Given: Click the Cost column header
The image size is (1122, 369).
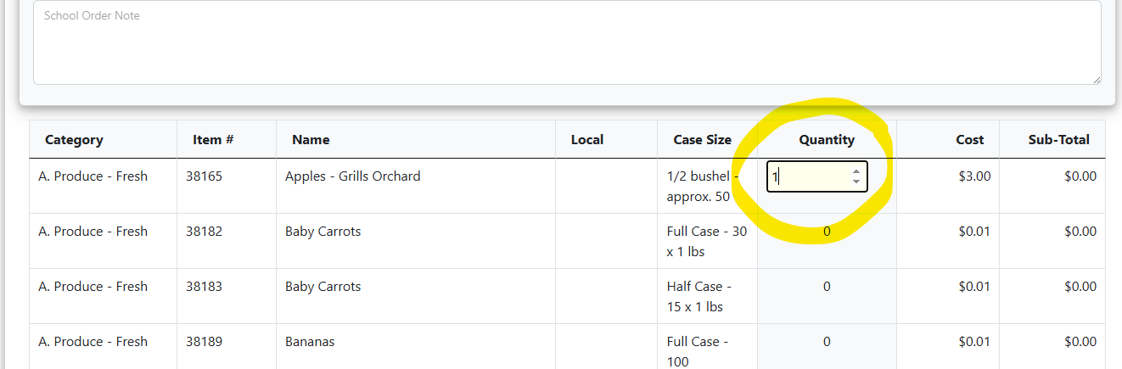Looking at the screenshot, I should pos(969,140).
